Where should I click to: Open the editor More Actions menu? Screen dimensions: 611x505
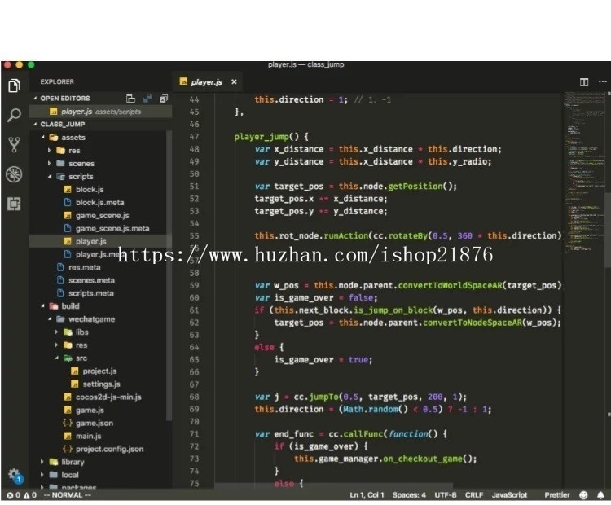point(602,81)
